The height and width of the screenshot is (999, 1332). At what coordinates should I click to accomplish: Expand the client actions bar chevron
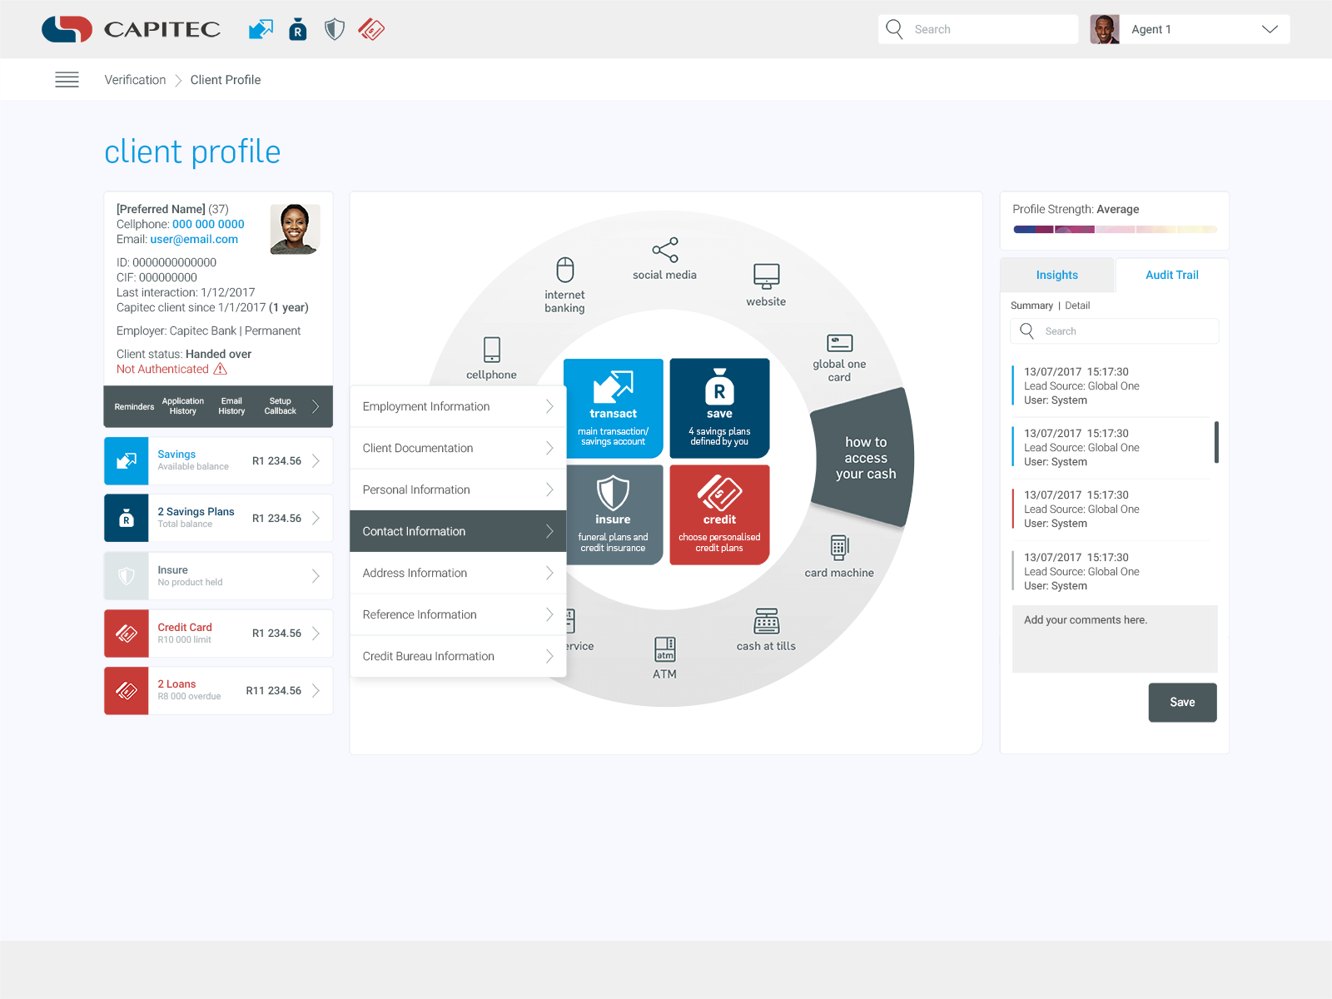coord(316,407)
